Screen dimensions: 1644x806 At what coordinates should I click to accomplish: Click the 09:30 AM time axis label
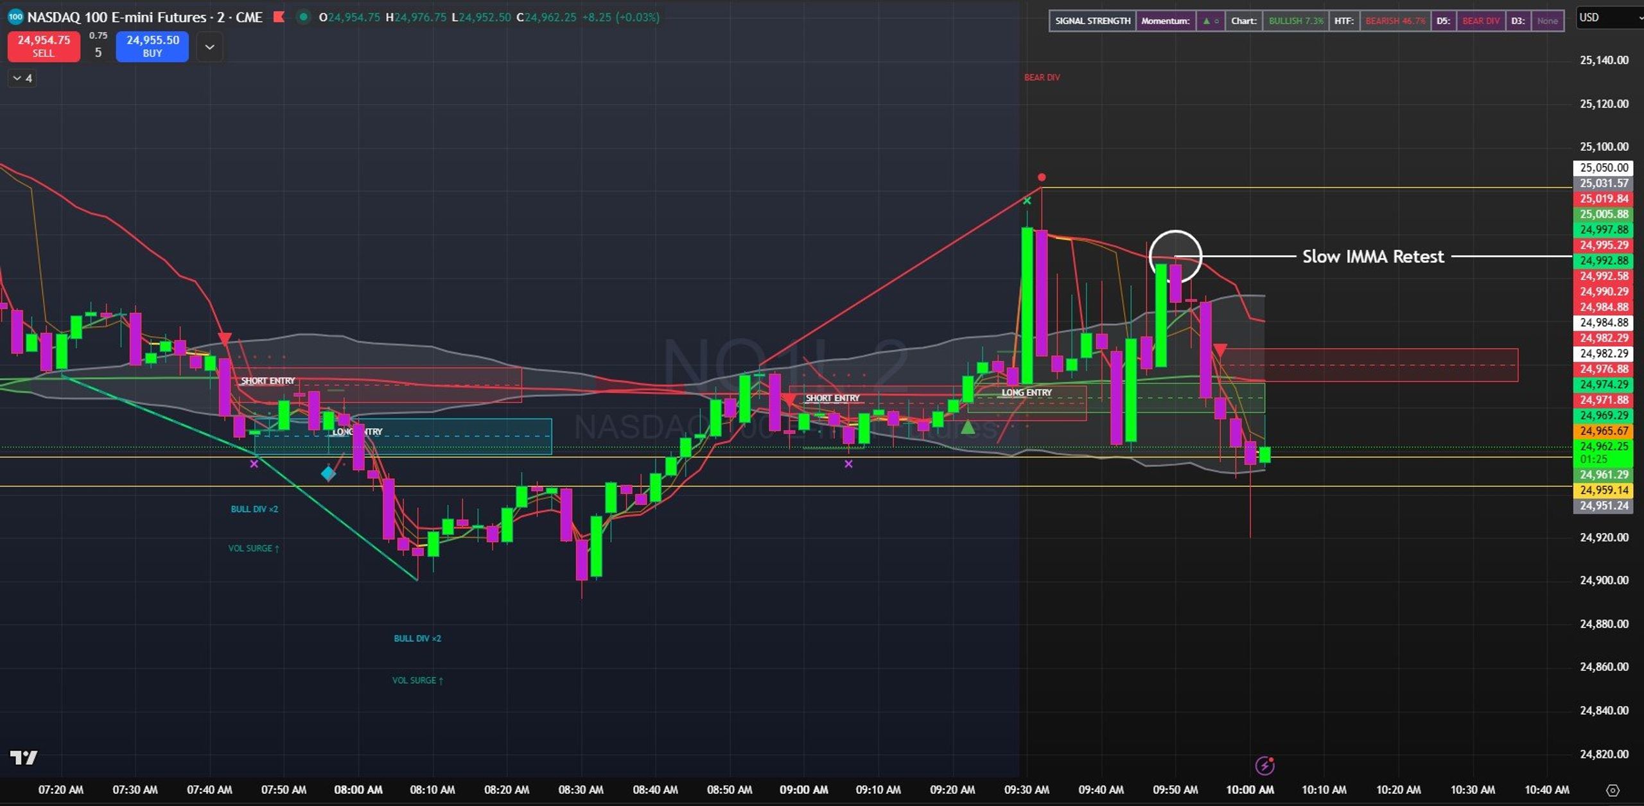pos(1027,790)
